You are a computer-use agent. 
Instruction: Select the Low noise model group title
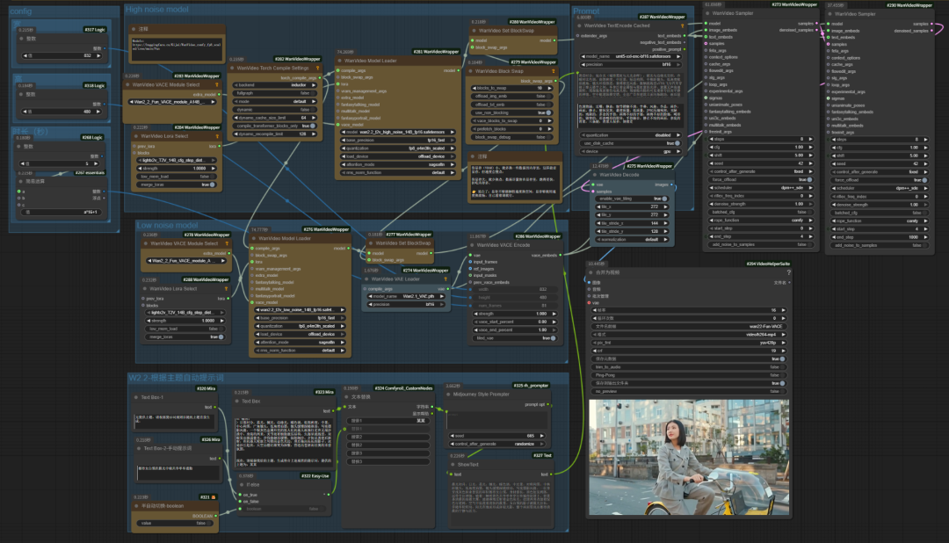coord(167,225)
